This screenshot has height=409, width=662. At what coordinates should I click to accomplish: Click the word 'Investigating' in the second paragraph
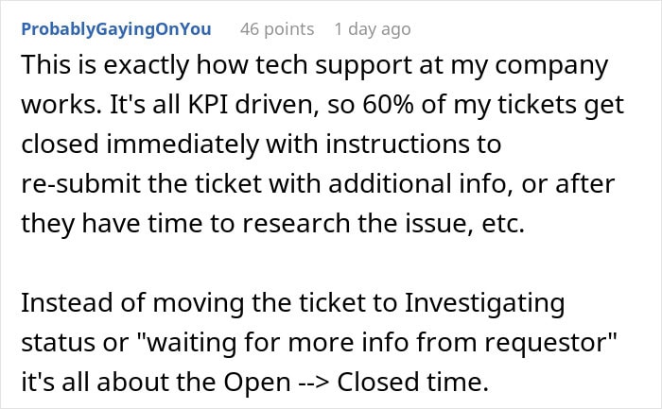pyautogui.click(x=484, y=303)
